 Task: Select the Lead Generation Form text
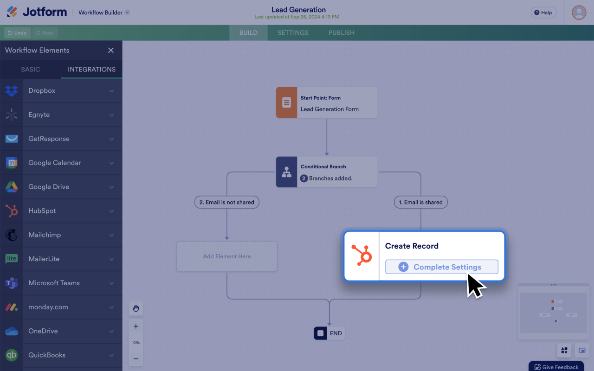(329, 109)
